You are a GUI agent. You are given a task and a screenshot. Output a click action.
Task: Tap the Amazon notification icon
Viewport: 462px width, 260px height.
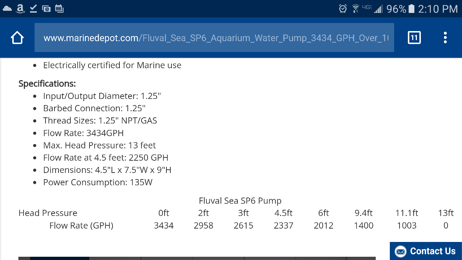coord(20,8)
